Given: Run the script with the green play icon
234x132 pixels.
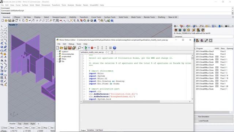Looking at the screenshot, I should click(86, 48).
